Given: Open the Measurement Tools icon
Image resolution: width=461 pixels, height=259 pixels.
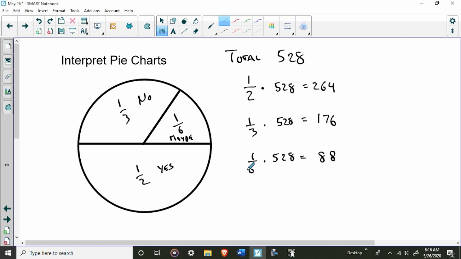Looking at the screenshot, I should [x=84, y=31].
